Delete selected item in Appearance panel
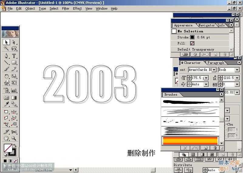The height and width of the screenshot is (173, 243). pos(225,54)
